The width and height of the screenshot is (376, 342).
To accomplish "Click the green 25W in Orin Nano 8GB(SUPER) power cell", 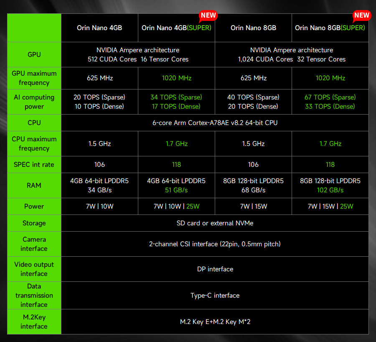I will point(346,206).
